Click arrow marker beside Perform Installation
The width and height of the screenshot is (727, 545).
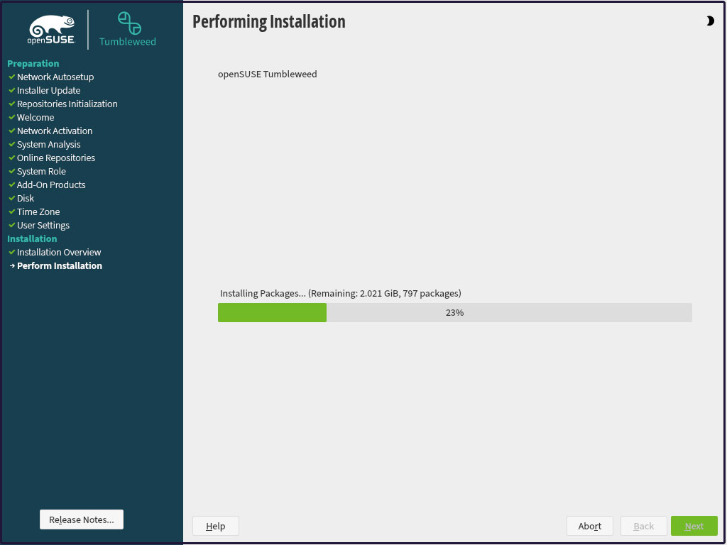tap(12, 265)
